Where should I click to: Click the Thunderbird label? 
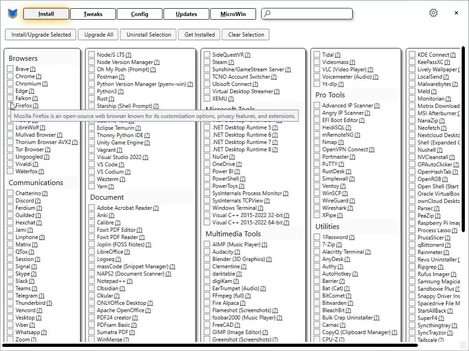click(x=31, y=303)
